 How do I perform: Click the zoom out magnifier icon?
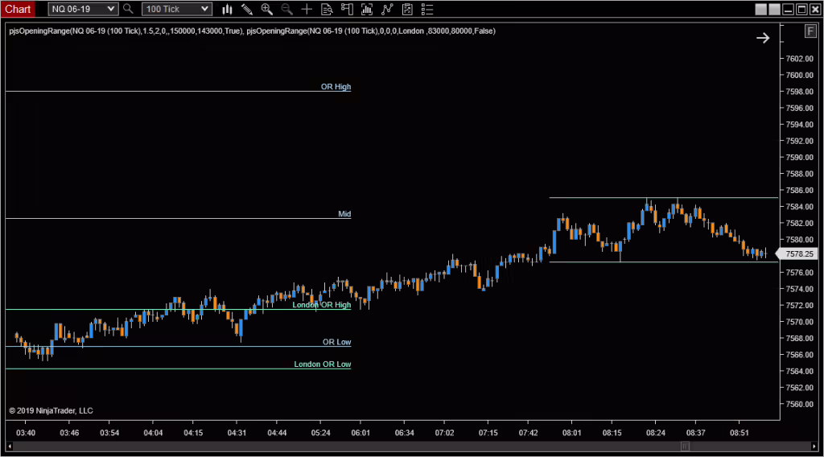[286, 10]
